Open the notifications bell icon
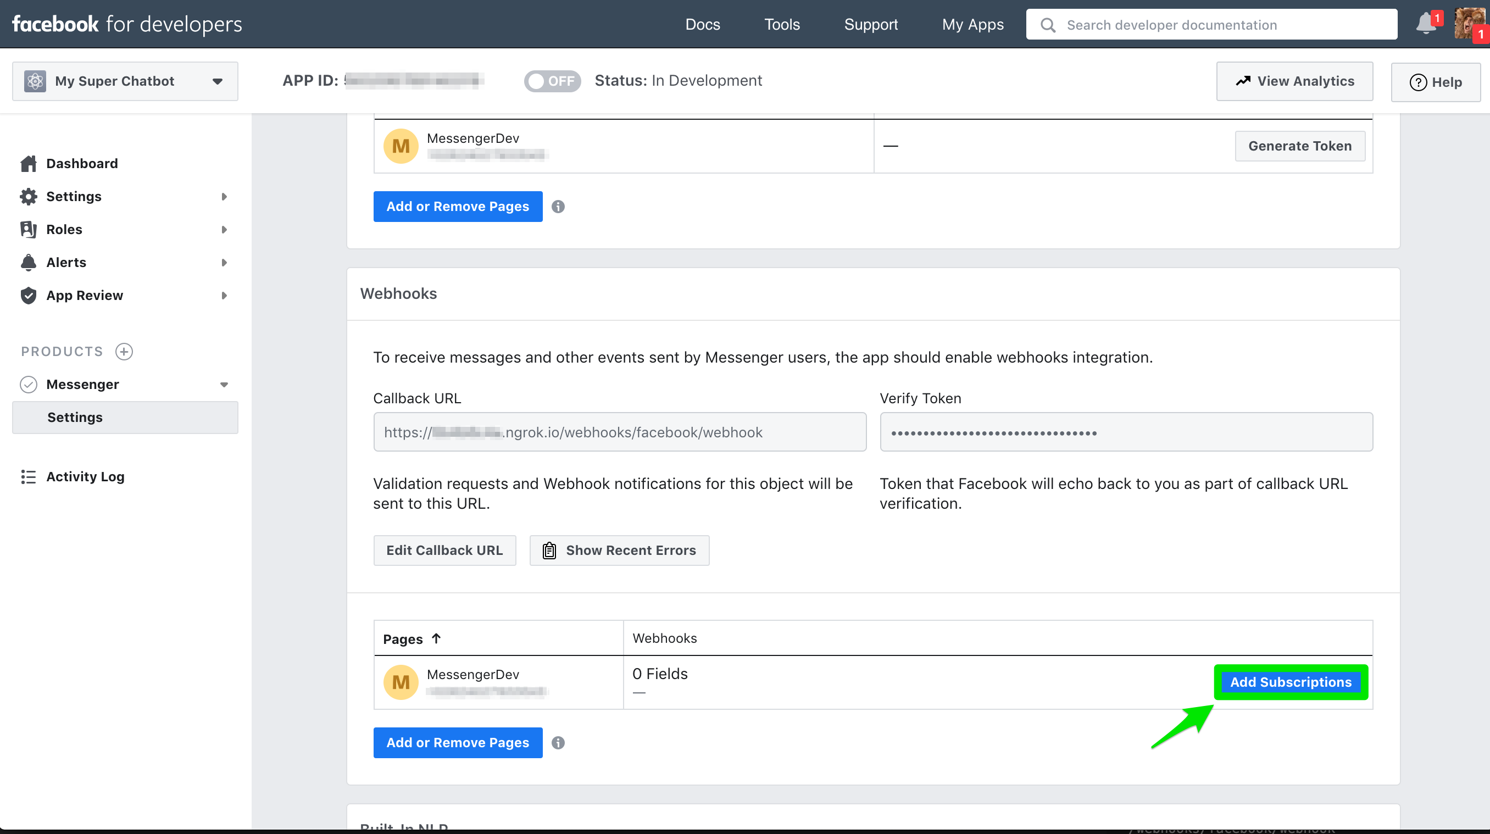The height and width of the screenshot is (834, 1490). 1427,24
